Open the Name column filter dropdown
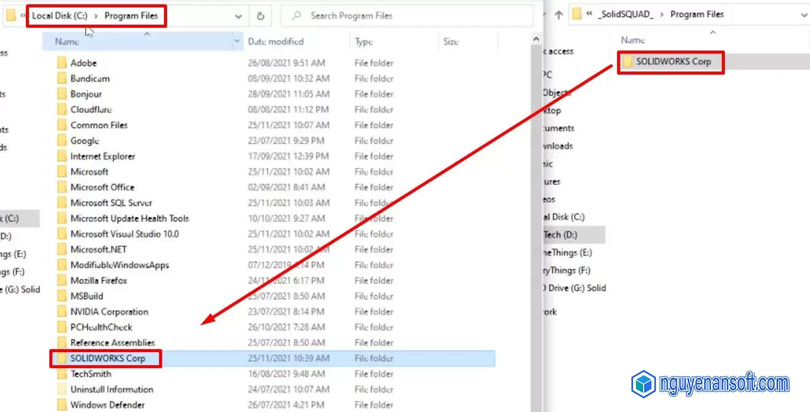 236,41
